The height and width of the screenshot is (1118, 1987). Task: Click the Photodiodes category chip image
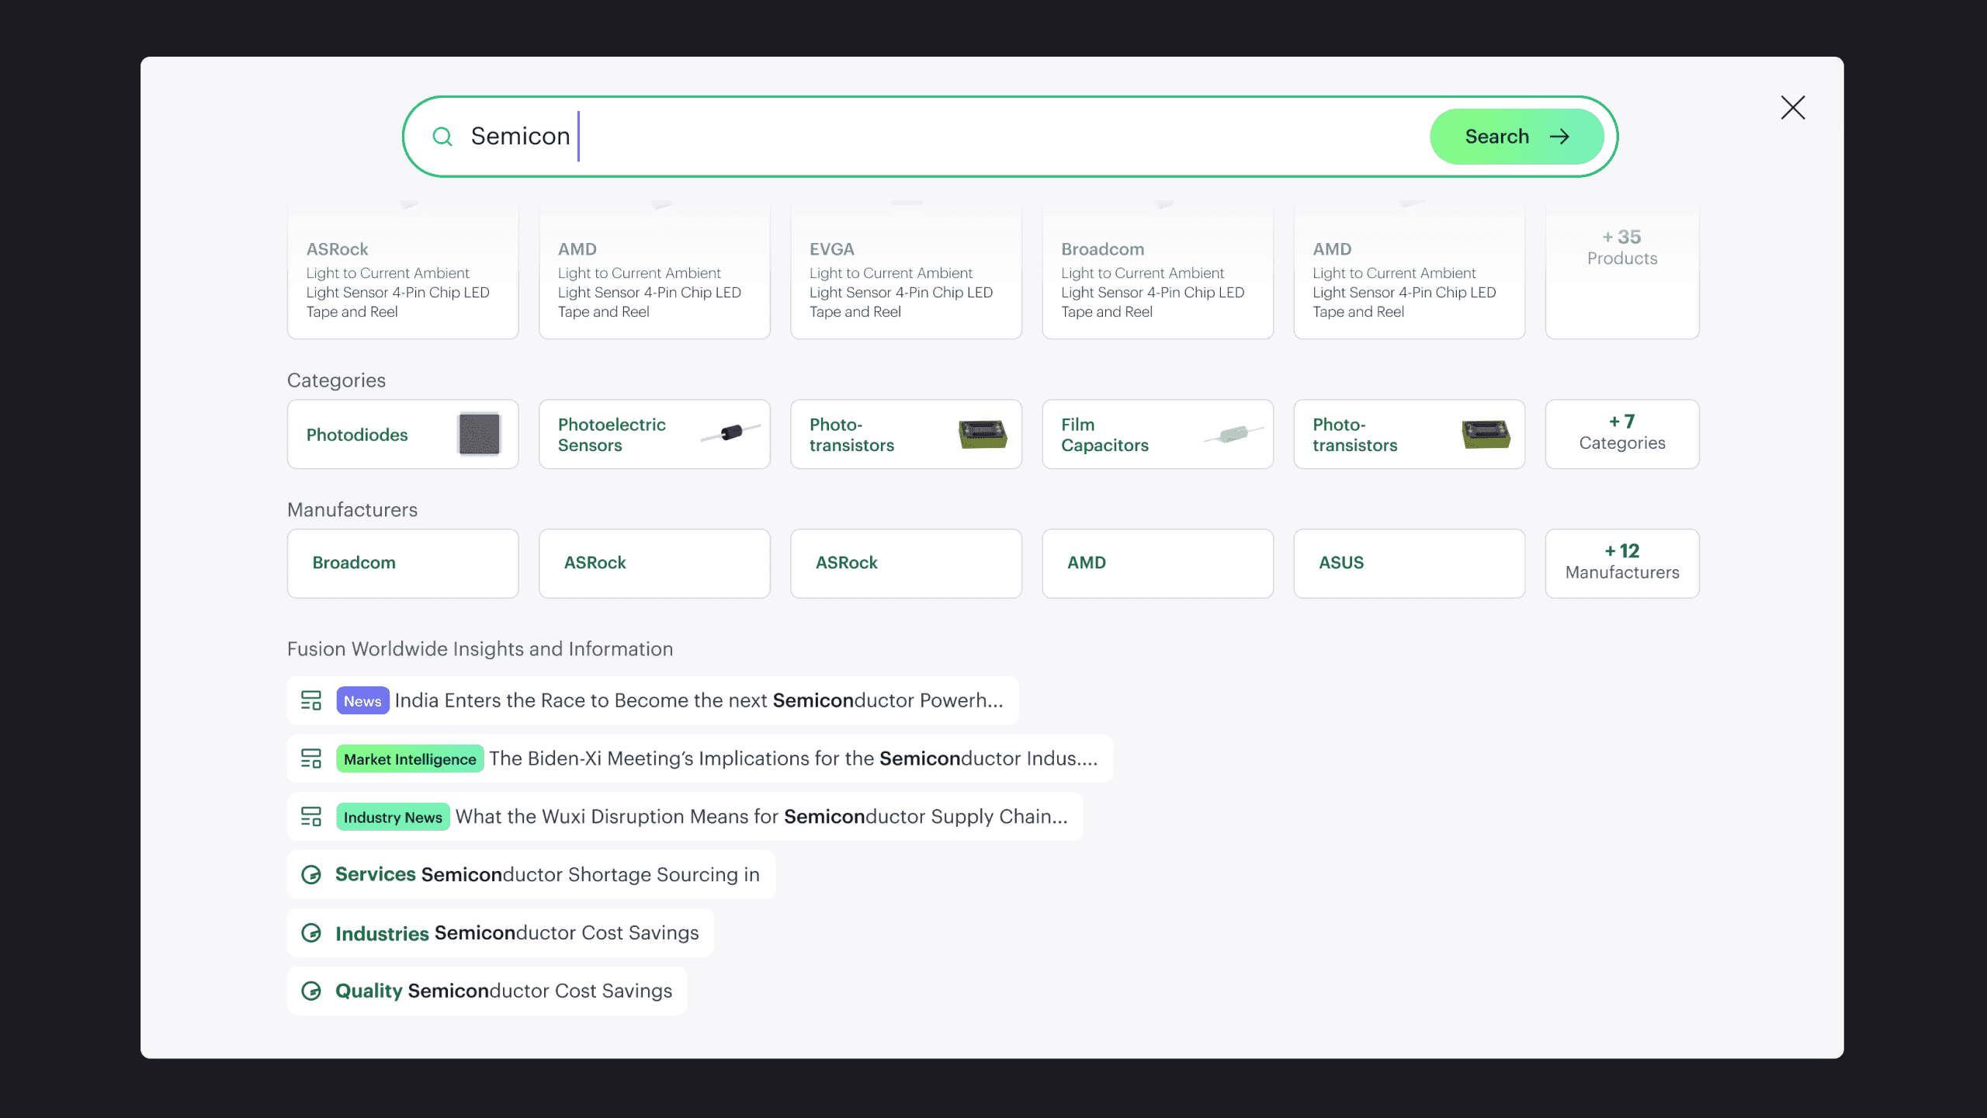point(479,434)
